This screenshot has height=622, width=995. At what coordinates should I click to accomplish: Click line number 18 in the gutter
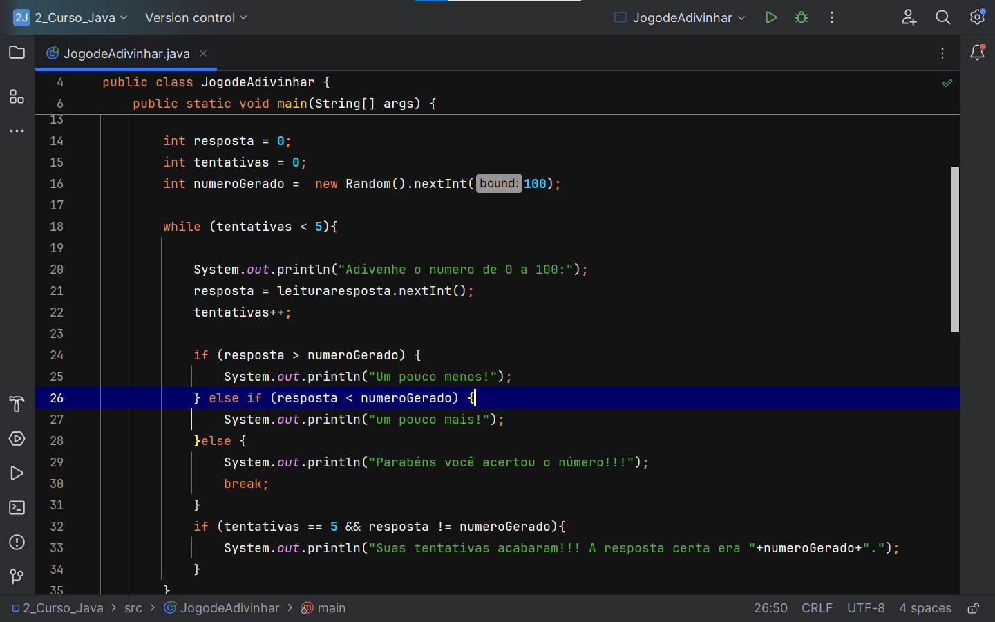point(57,227)
